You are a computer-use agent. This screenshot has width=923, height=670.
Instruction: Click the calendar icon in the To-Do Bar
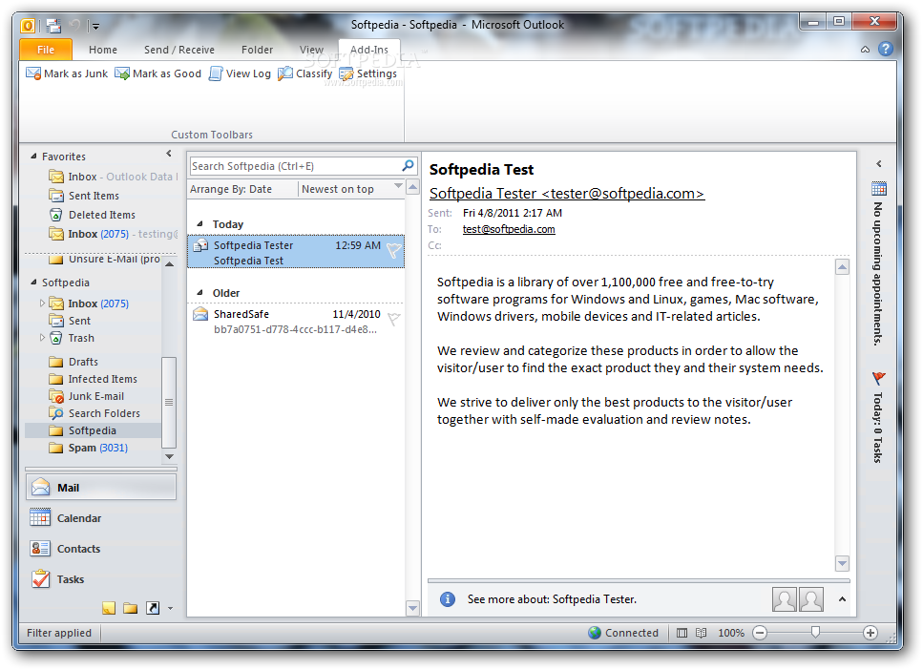pyautogui.click(x=878, y=188)
